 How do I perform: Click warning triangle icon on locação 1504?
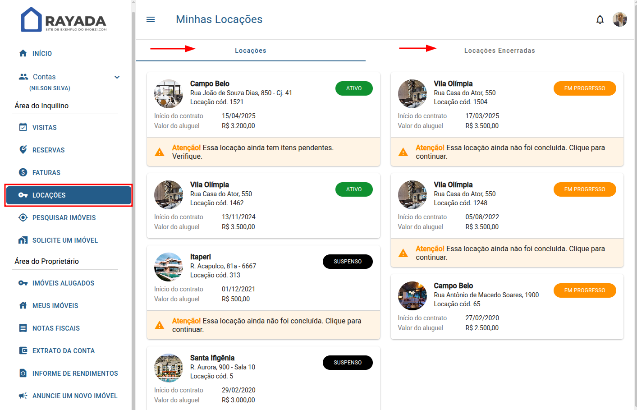point(403,152)
